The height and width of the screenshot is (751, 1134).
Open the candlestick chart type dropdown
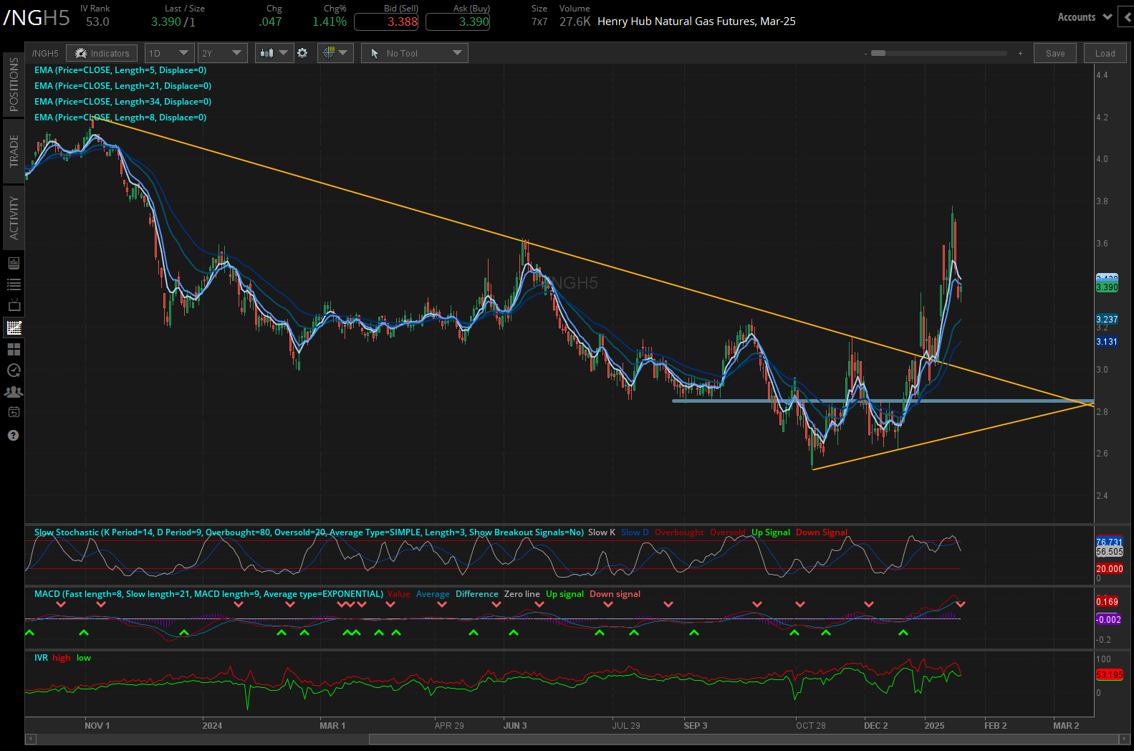274,53
